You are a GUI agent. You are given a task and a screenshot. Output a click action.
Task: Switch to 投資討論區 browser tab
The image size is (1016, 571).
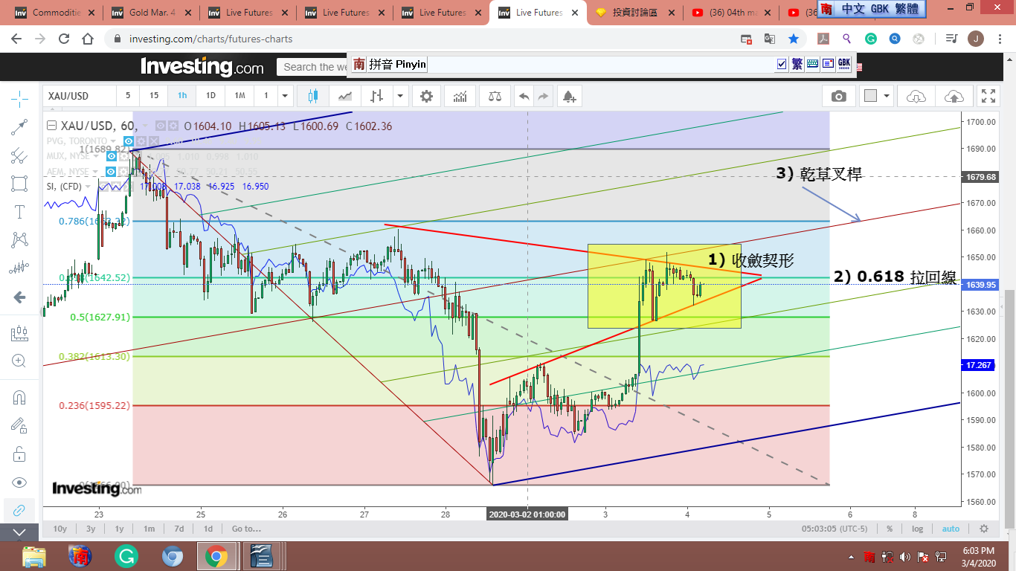[634, 13]
